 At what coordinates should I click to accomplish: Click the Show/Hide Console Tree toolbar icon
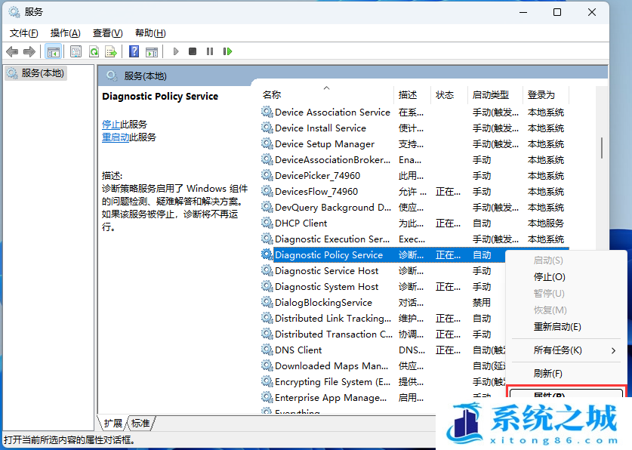tap(53, 51)
